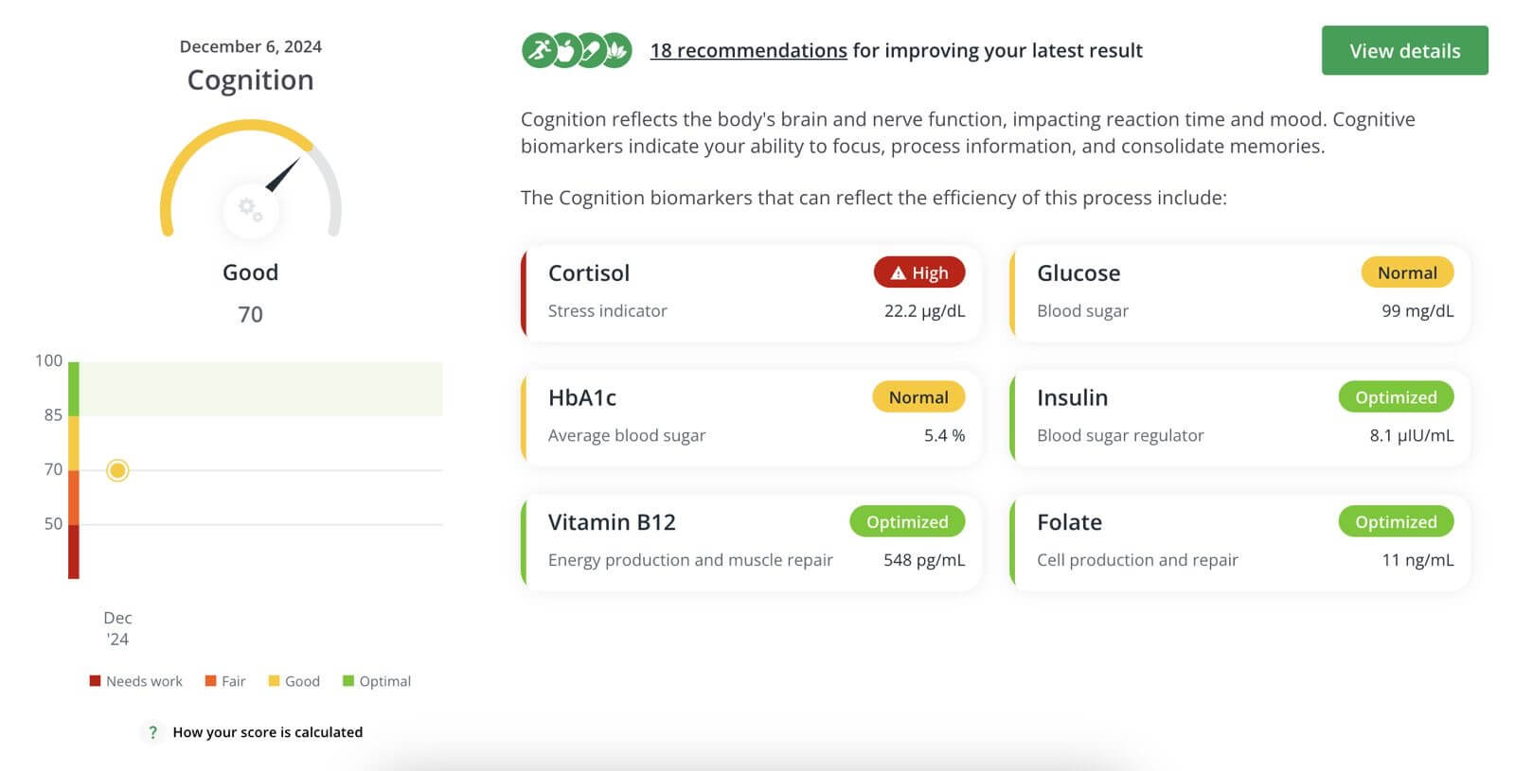Viewport: 1515px width, 771px height.
Task: Open the Vitamin B12 card
Action: coord(751,542)
